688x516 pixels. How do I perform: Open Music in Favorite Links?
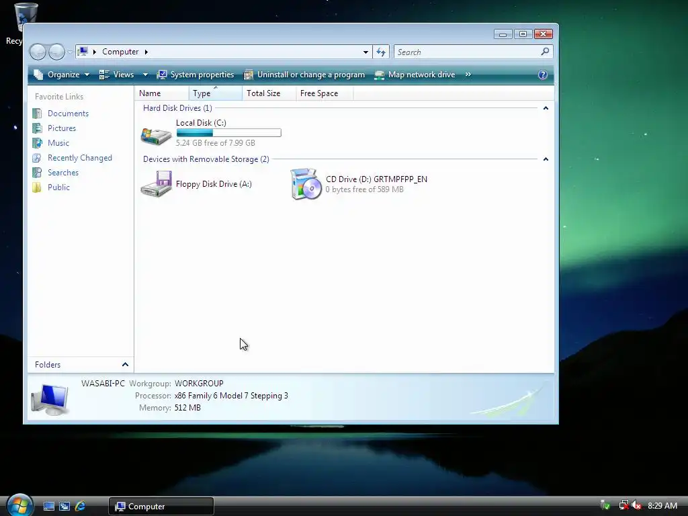(x=58, y=143)
